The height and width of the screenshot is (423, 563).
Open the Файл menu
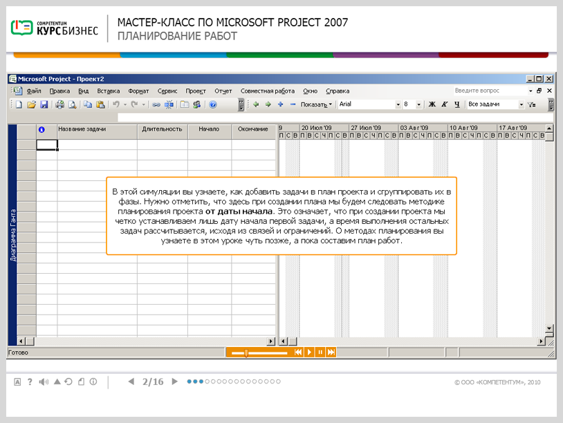[x=34, y=91]
